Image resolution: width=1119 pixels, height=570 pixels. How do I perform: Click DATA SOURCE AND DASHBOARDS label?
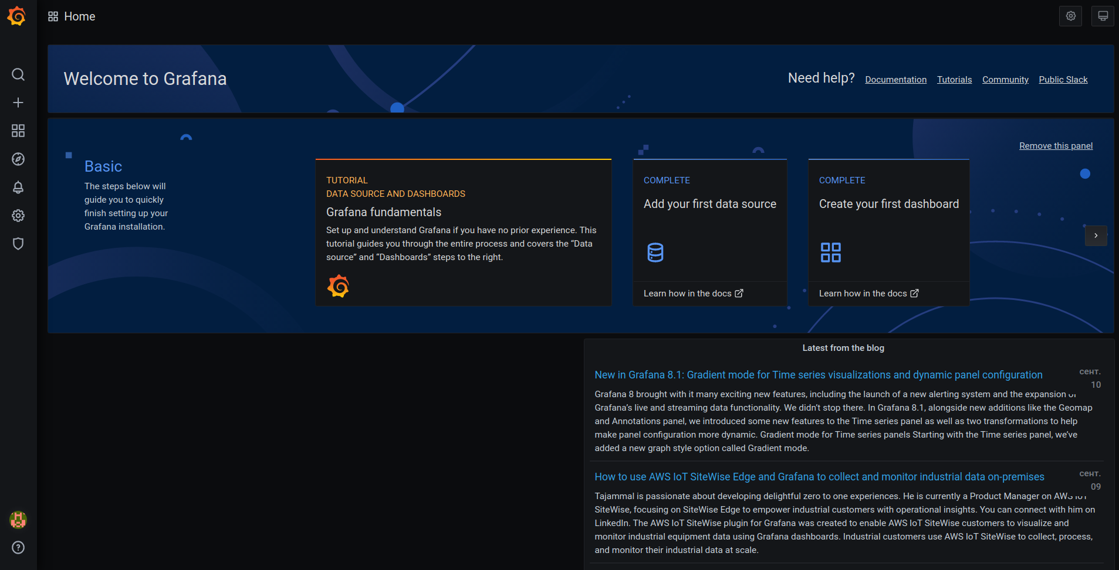(395, 194)
